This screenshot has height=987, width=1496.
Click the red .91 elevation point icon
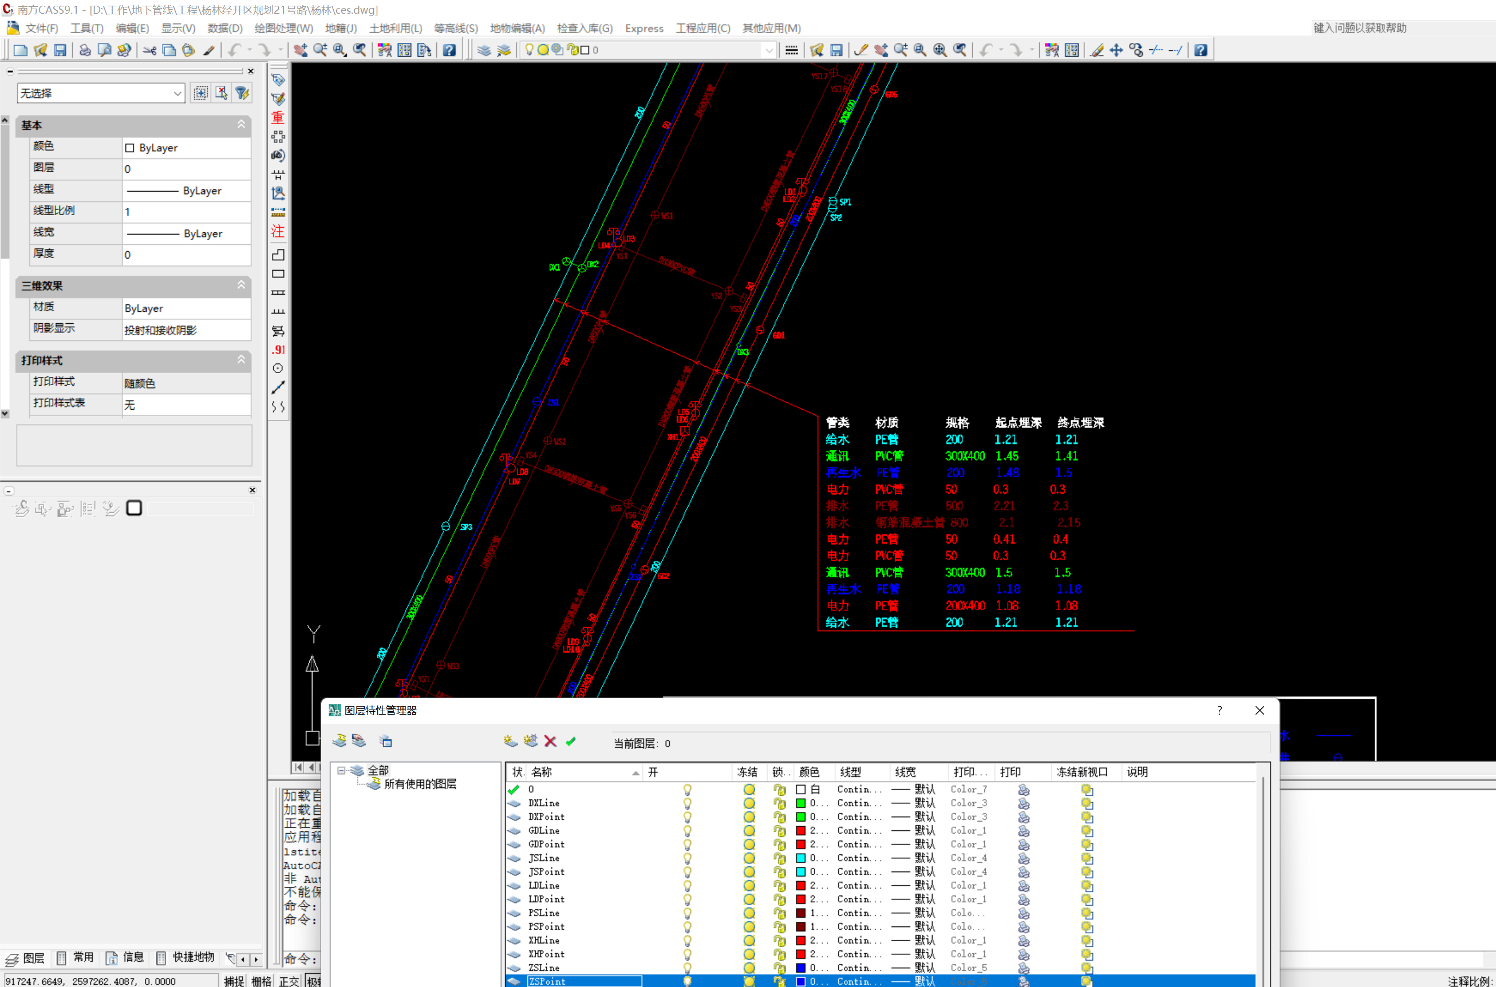point(278,350)
